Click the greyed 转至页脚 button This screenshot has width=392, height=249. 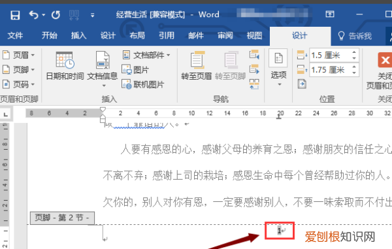point(230,65)
